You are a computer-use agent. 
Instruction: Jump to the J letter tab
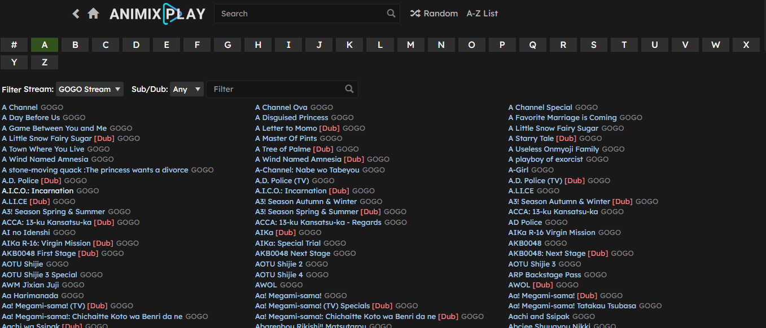pyautogui.click(x=319, y=45)
